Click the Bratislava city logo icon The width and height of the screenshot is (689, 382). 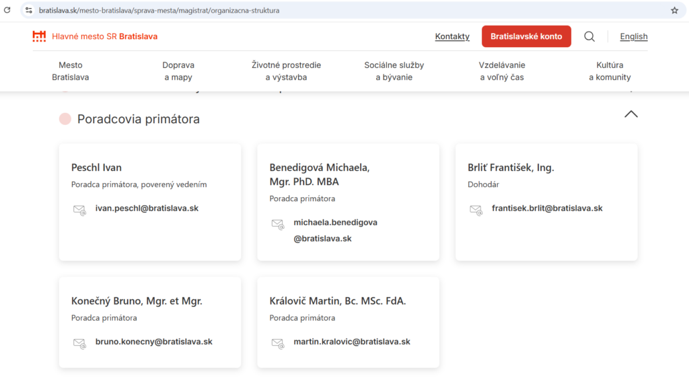39,36
